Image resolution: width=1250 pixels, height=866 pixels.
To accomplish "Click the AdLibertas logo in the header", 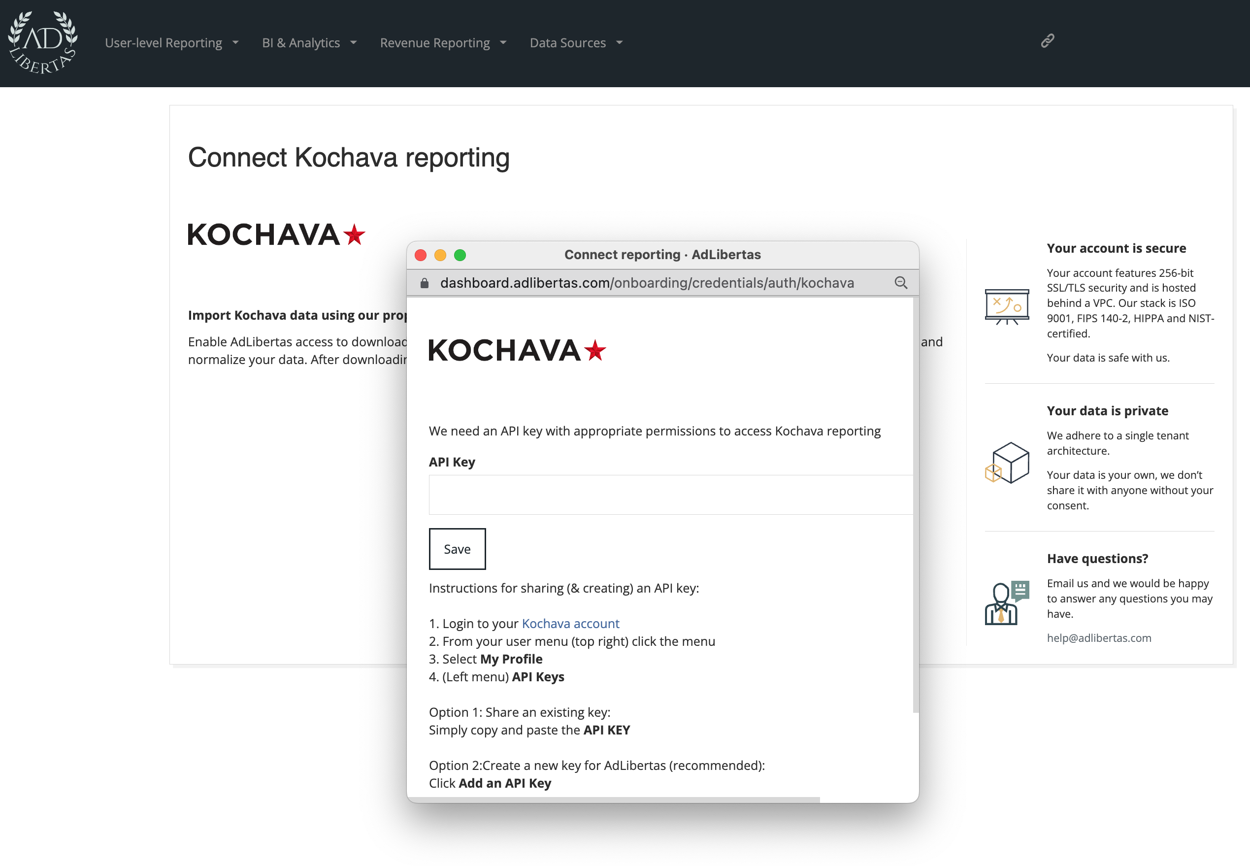I will coord(43,42).
